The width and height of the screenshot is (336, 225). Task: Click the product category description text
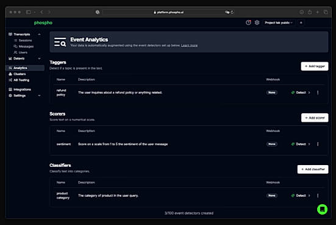[108, 196]
